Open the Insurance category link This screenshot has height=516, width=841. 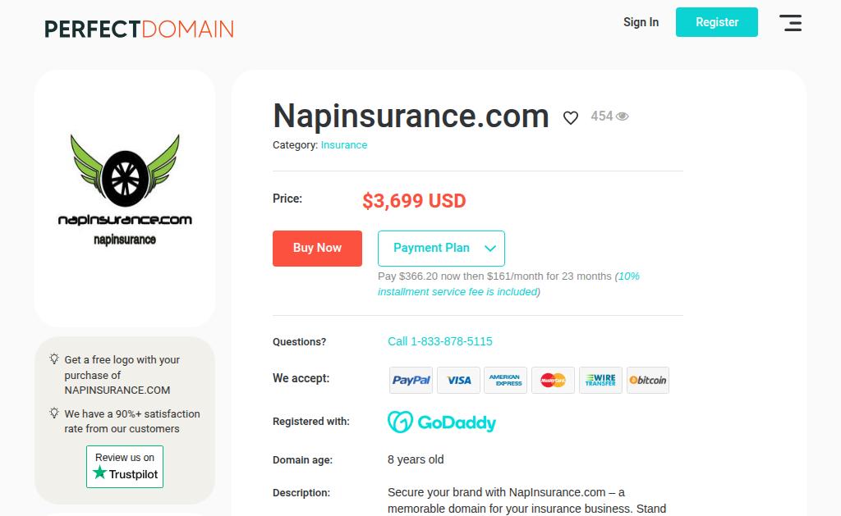344,144
